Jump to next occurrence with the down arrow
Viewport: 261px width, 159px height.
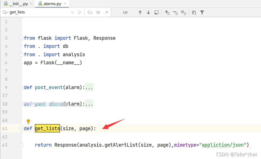[148, 12]
